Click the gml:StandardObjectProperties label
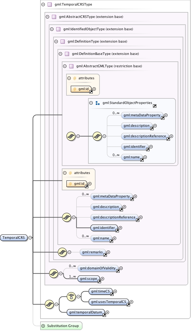 127,103
